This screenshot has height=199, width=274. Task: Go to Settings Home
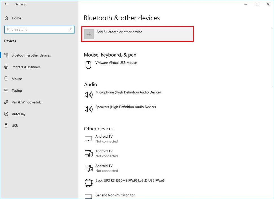click(x=16, y=18)
